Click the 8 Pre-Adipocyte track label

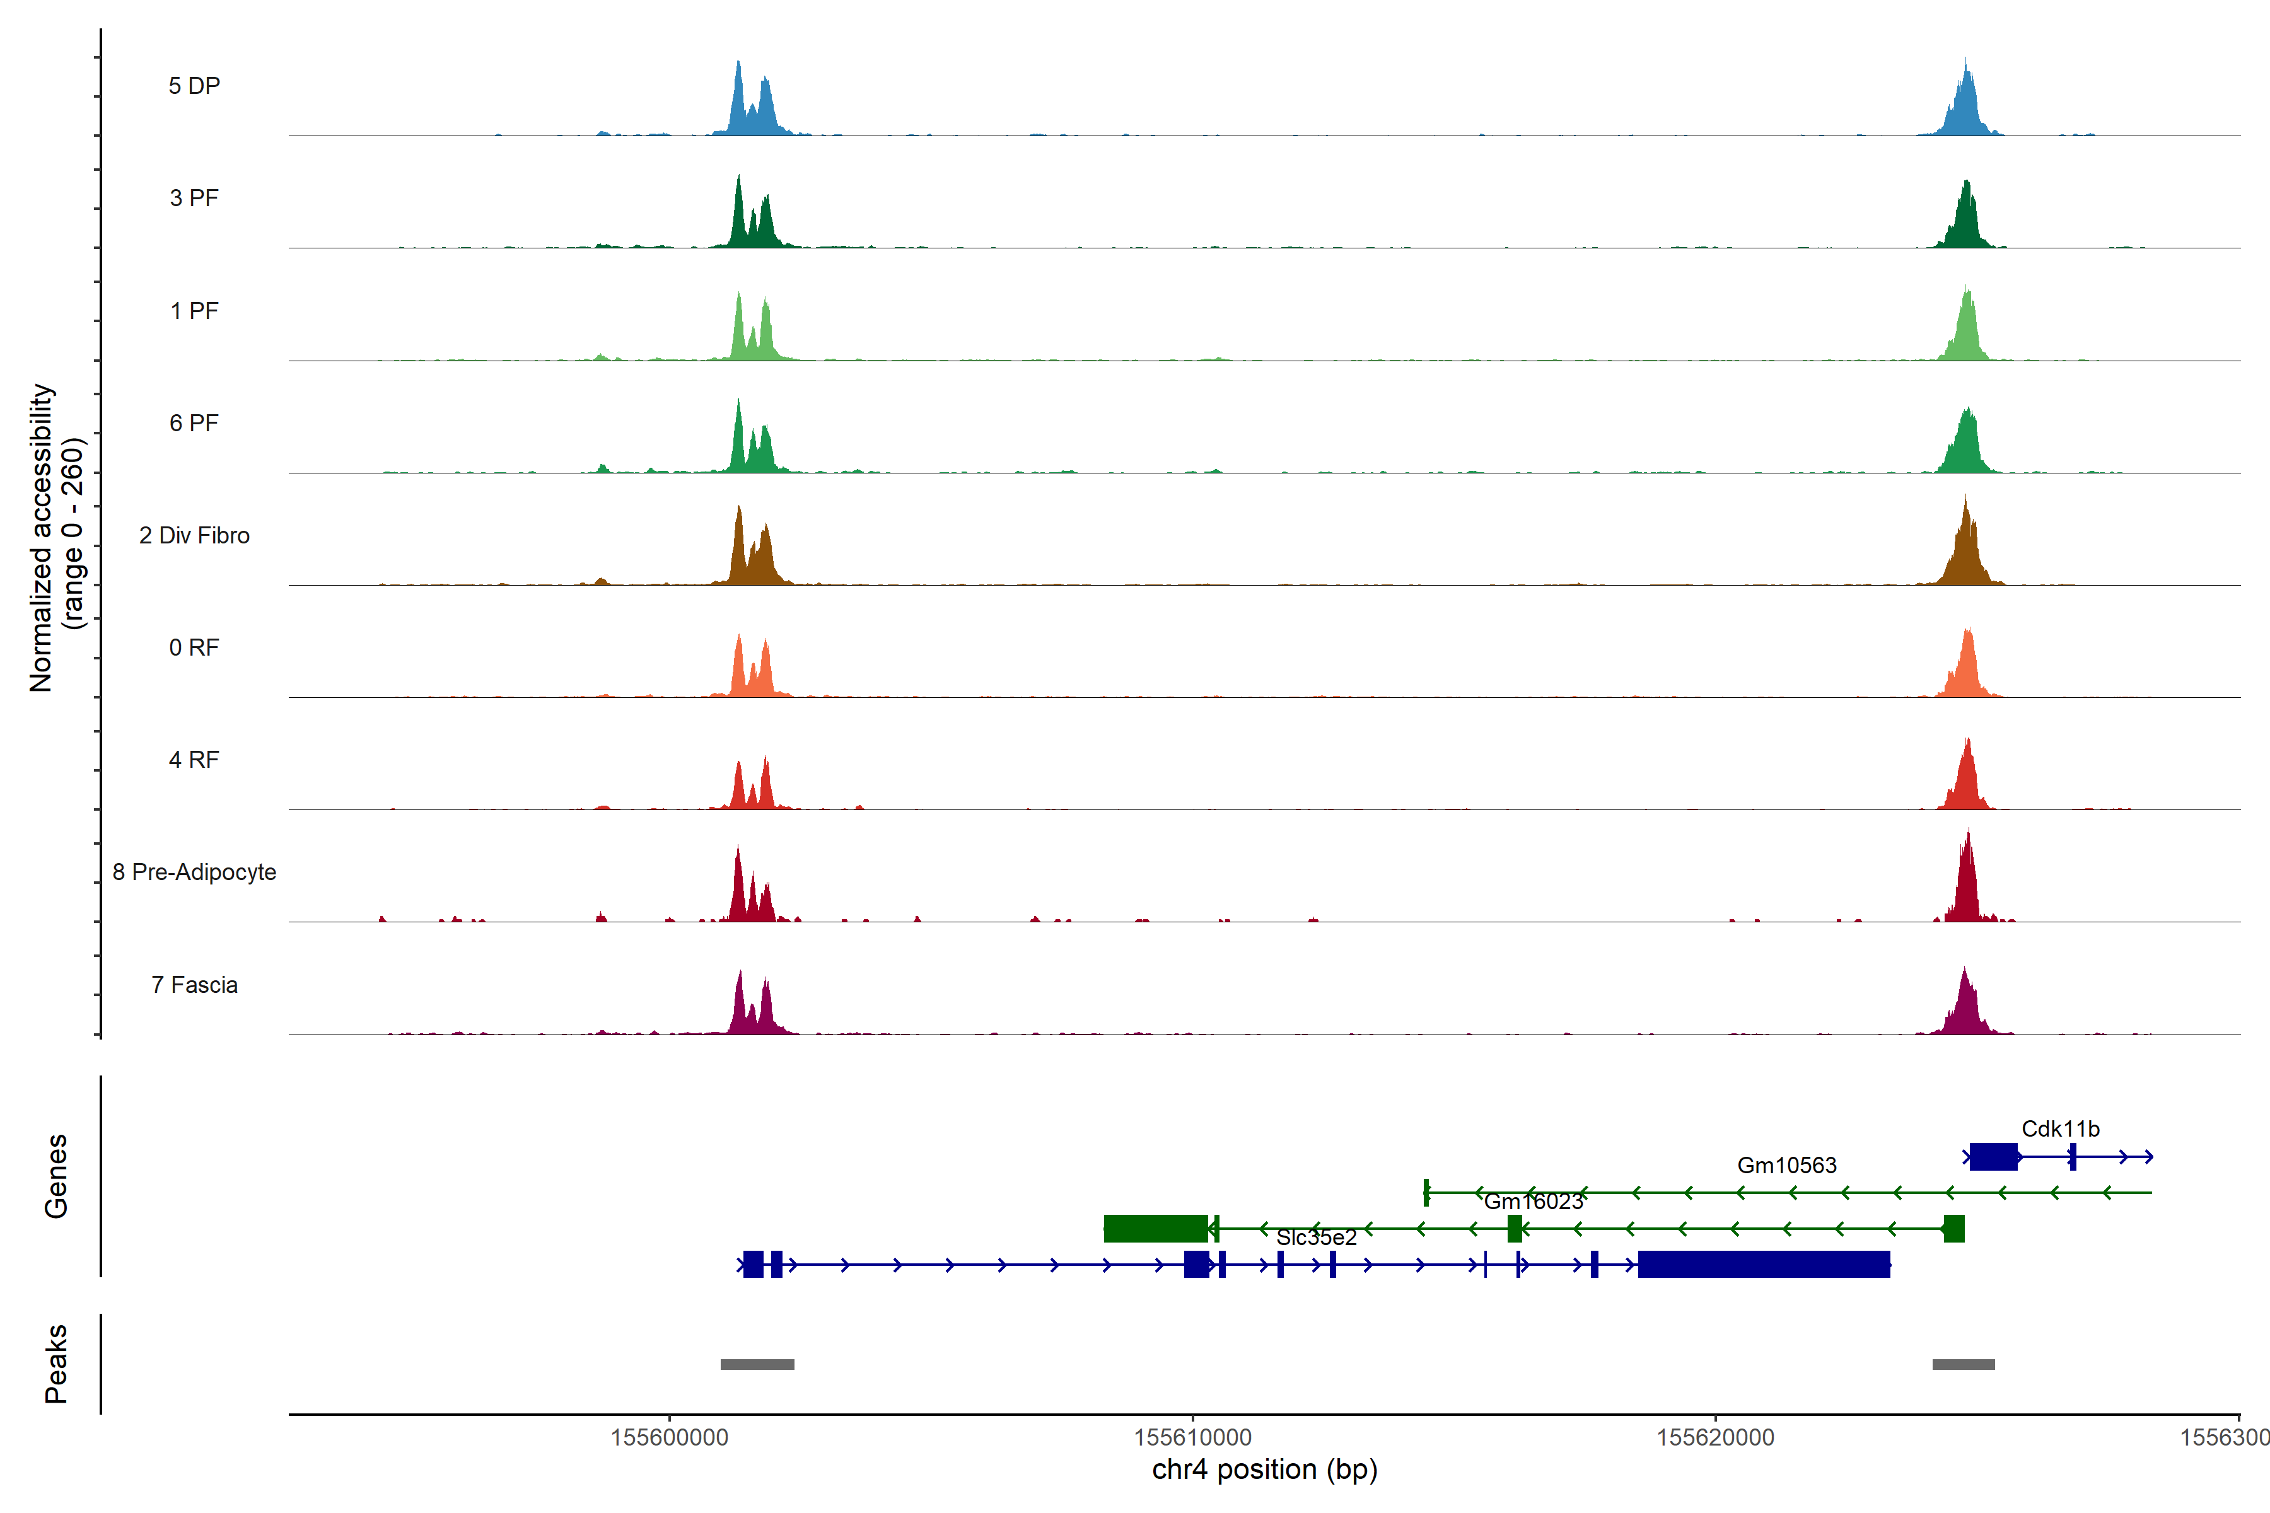(x=194, y=871)
